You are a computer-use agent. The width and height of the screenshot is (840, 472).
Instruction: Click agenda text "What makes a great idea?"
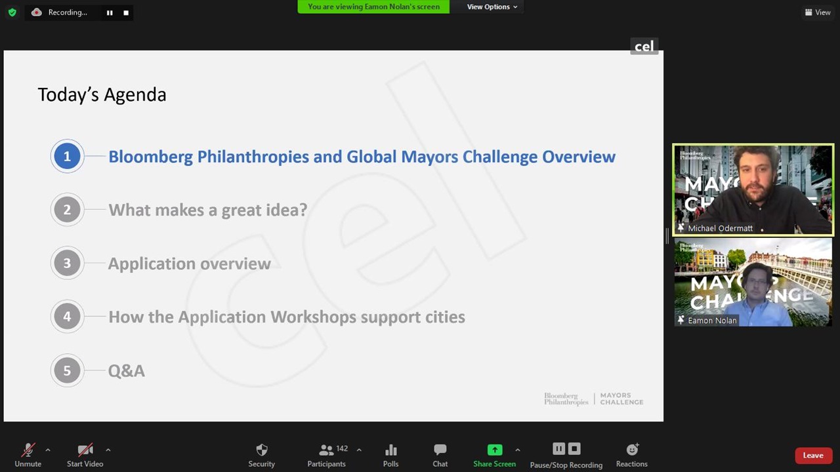(207, 210)
